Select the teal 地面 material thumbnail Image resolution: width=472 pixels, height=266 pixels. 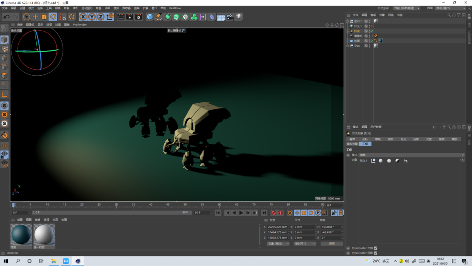click(21, 234)
